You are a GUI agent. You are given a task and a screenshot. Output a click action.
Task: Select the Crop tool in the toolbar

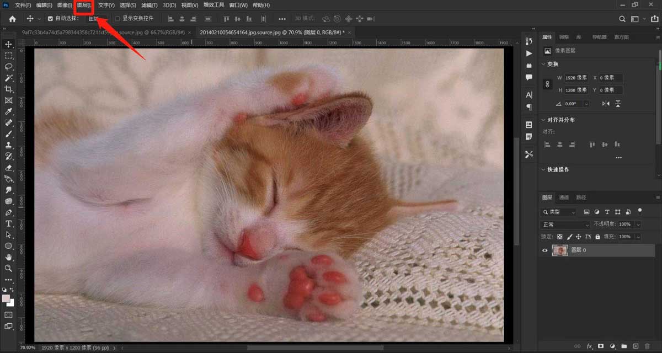(x=9, y=89)
